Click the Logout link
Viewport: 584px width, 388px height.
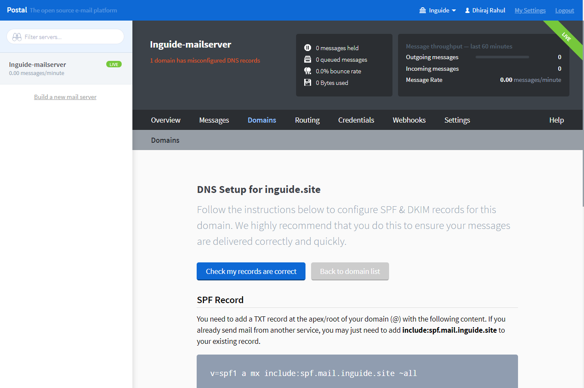coord(564,10)
